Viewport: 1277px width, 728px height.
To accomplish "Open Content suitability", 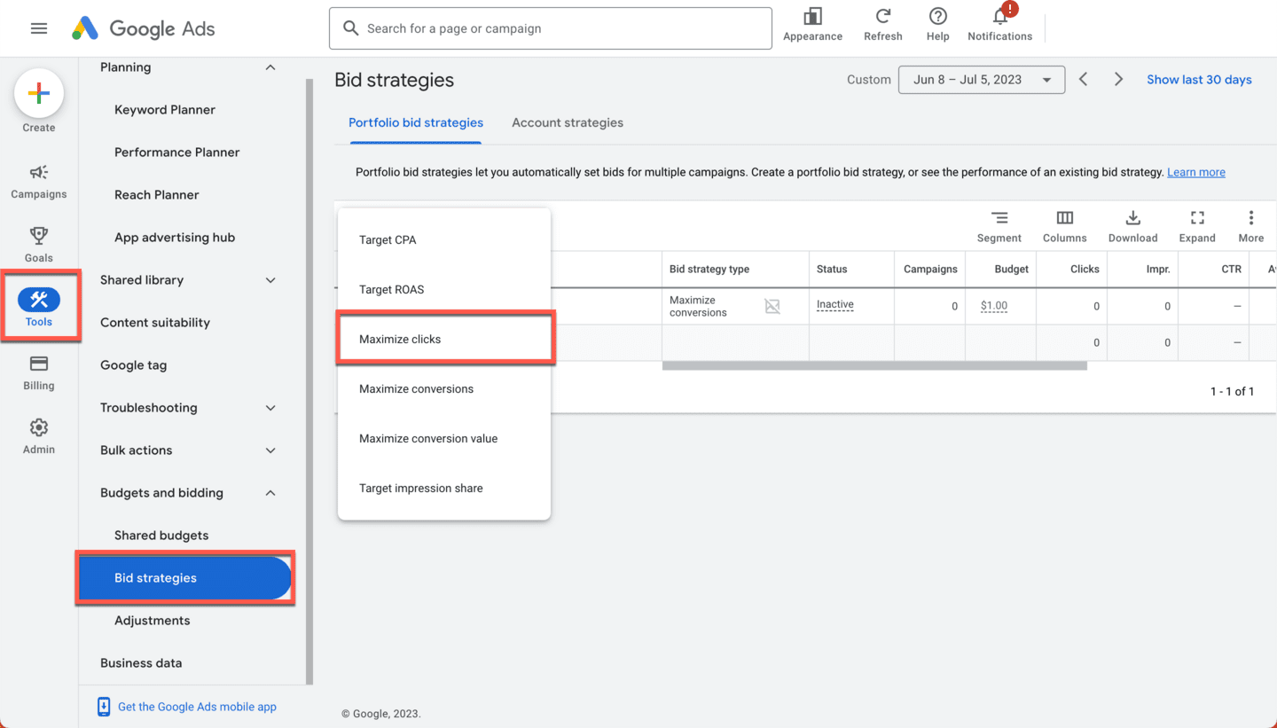I will tap(155, 323).
